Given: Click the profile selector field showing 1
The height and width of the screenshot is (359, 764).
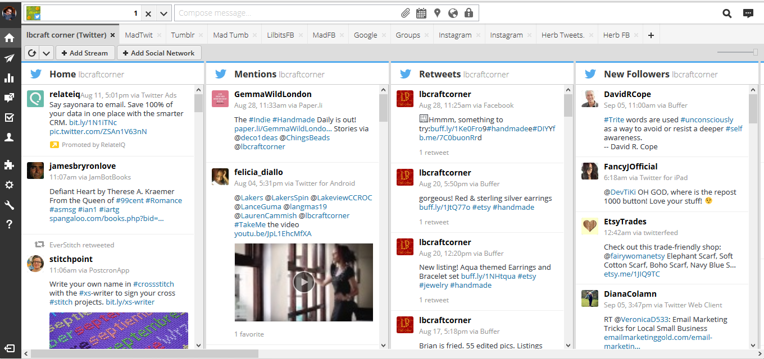Looking at the screenshot, I should pyautogui.click(x=83, y=13).
